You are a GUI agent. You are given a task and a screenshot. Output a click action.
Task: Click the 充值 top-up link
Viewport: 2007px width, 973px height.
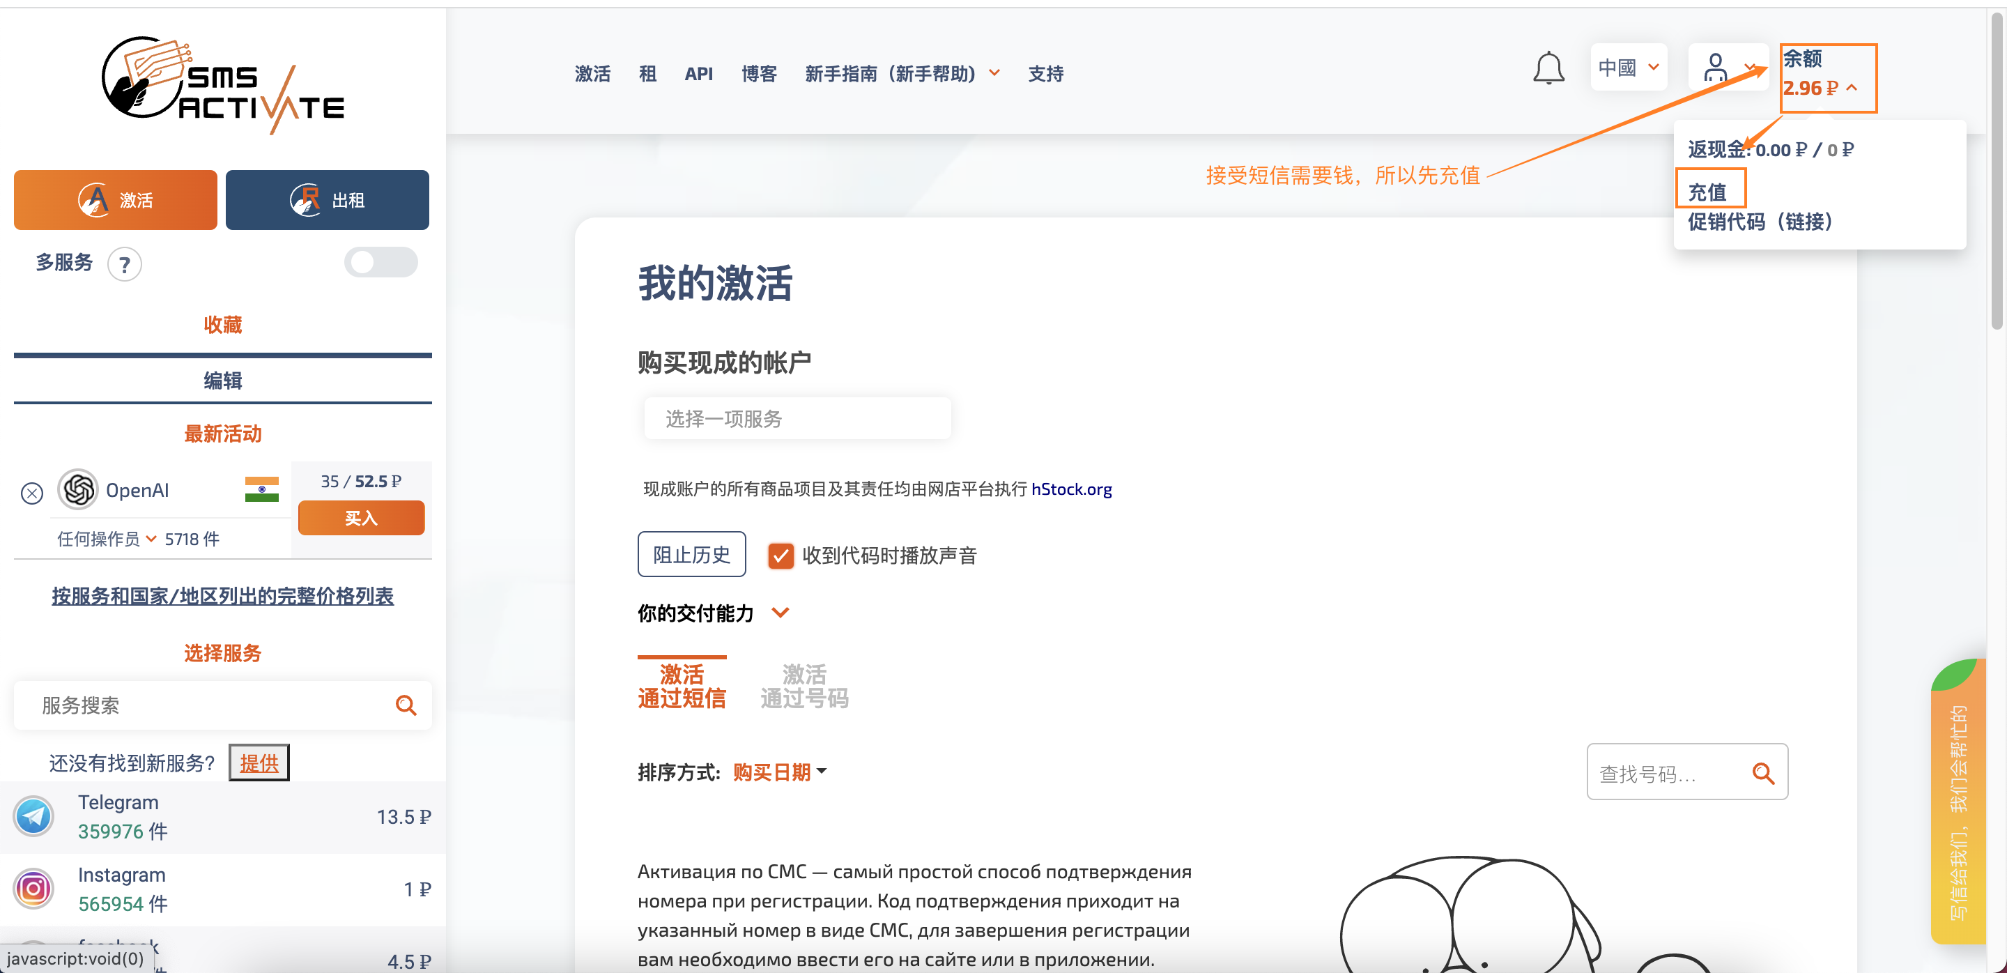click(x=1707, y=192)
